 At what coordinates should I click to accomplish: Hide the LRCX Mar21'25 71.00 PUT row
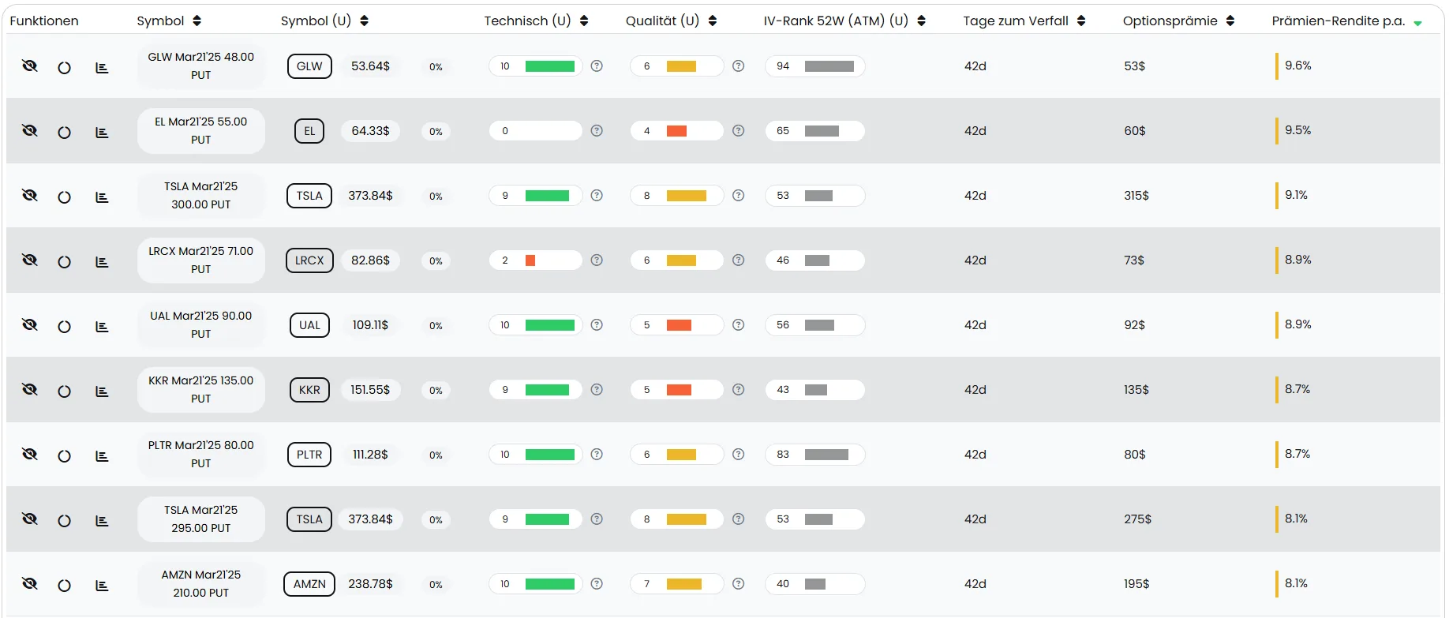pos(30,260)
